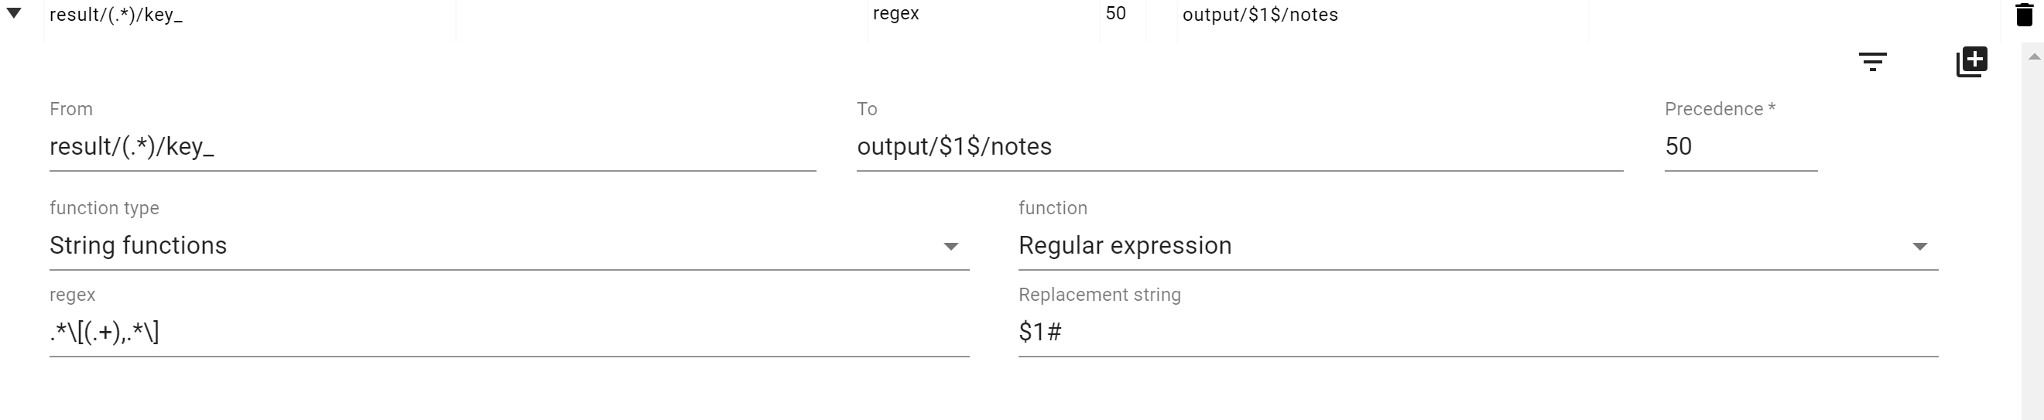Delete the mapping with the trash icon
The image size is (2044, 420).
click(2024, 14)
